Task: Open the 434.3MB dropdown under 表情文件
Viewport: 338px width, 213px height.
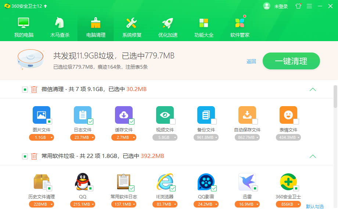Action: [x=288, y=137]
